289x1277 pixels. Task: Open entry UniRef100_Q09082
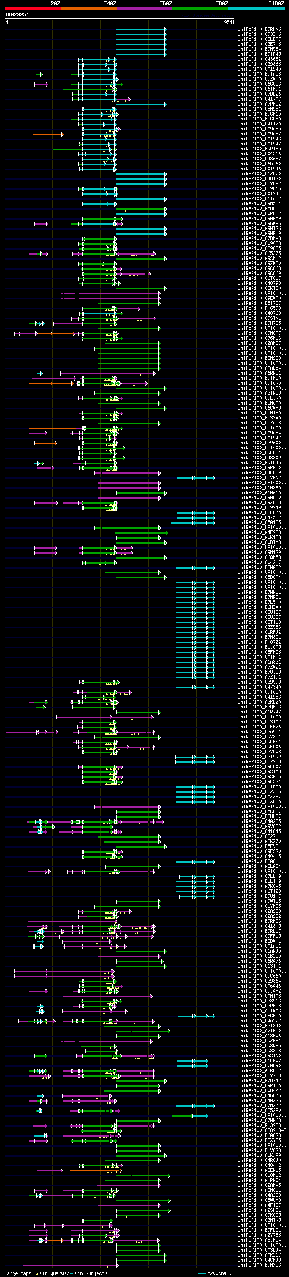click(x=259, y=134)
